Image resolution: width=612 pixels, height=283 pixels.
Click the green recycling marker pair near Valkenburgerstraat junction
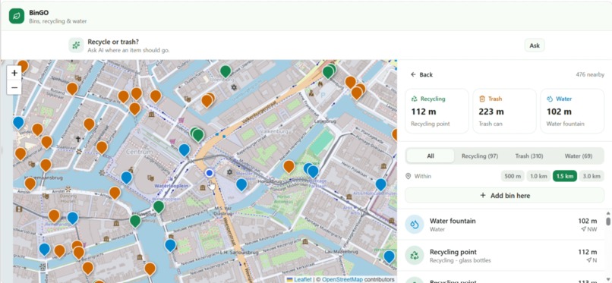[x=197, y=134]
